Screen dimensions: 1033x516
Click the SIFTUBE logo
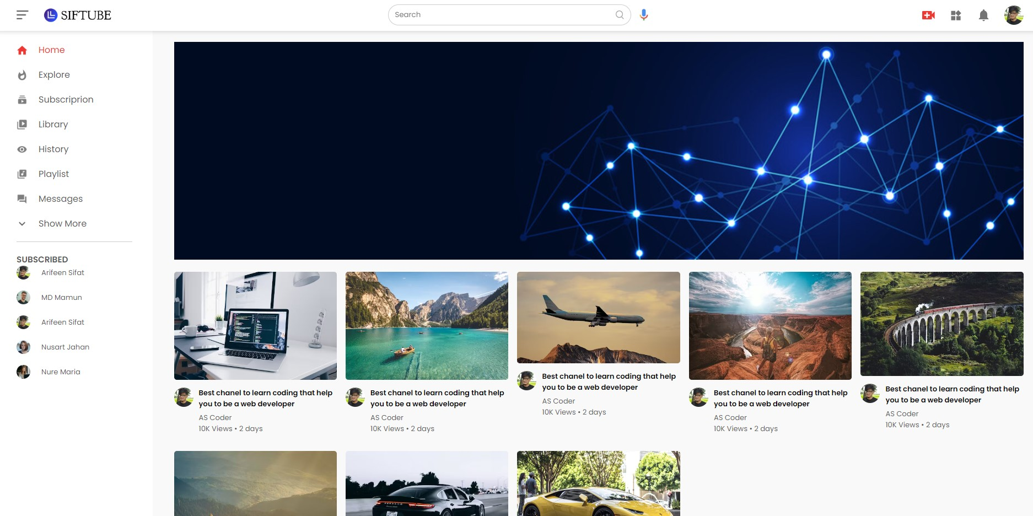pos(78,15)
